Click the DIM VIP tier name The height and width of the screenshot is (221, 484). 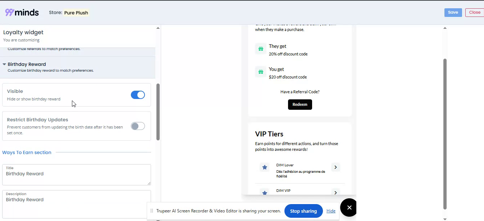(283, 190)
